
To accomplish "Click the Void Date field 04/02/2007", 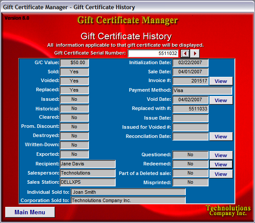I will pos(191,99).
